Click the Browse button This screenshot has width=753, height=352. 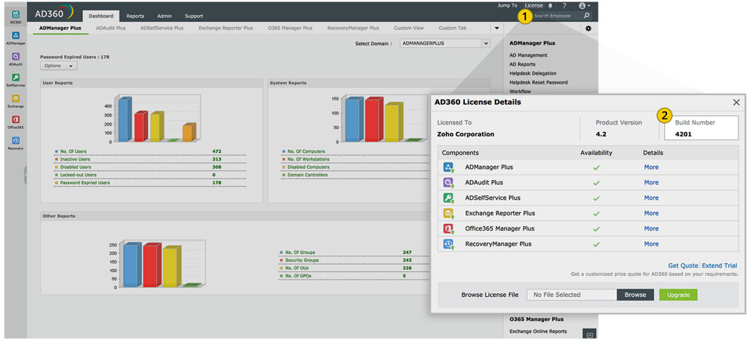point(635,295)
